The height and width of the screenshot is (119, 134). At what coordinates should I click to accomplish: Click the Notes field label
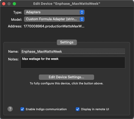13,59
